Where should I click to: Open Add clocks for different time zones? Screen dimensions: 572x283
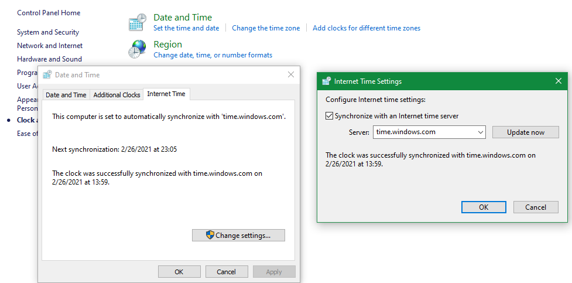[x=367, y=28]
